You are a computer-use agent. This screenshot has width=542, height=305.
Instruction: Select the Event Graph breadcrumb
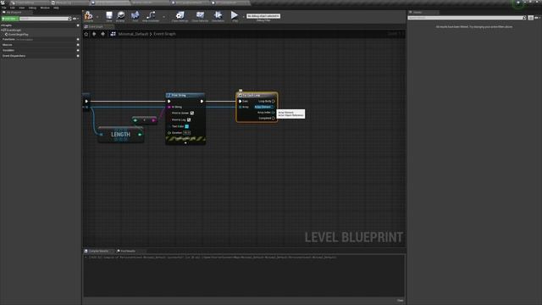[x=164, y=34]
